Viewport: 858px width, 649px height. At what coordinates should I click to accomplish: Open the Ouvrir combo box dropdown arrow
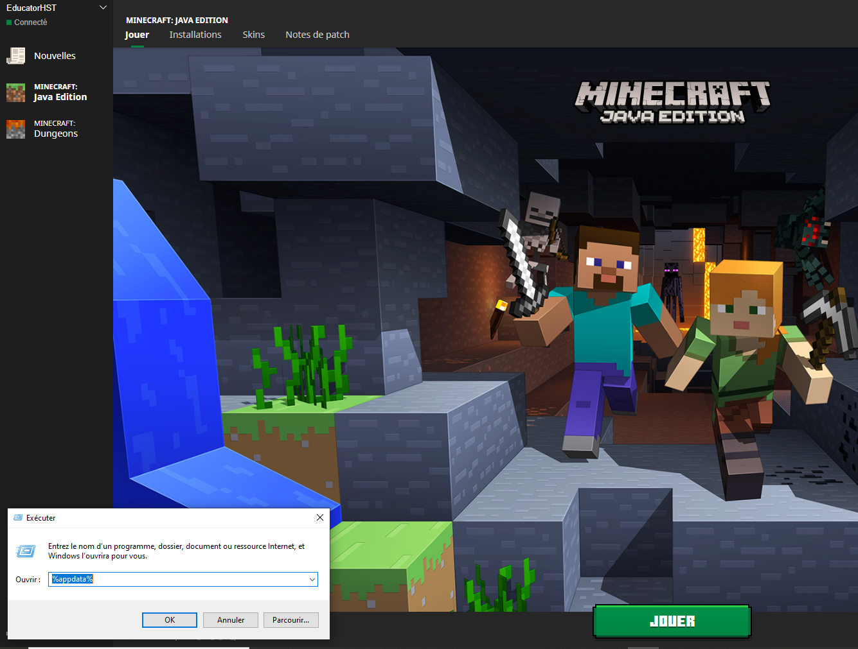[312, 579]
